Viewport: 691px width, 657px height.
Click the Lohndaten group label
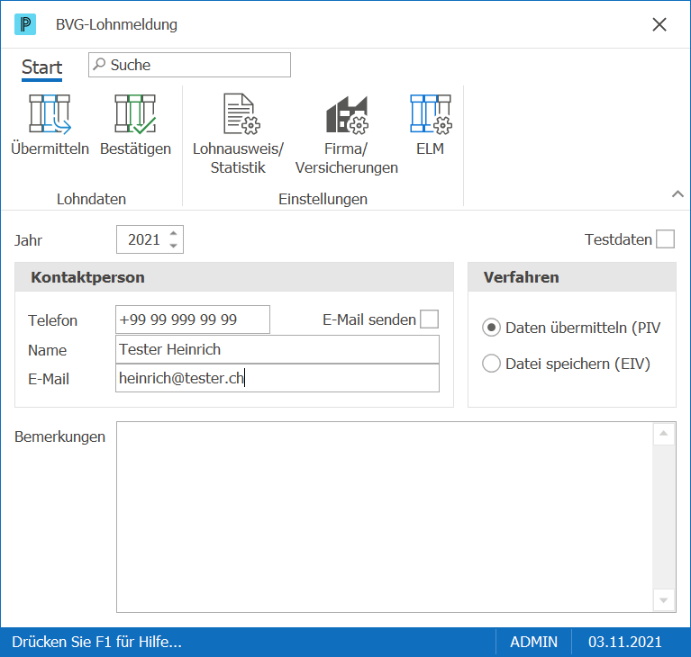pyautogui.click(x=91, y=199)
